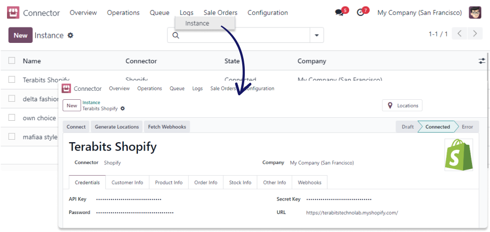
Task: Click the Password masked field
Action: (135, 213)
